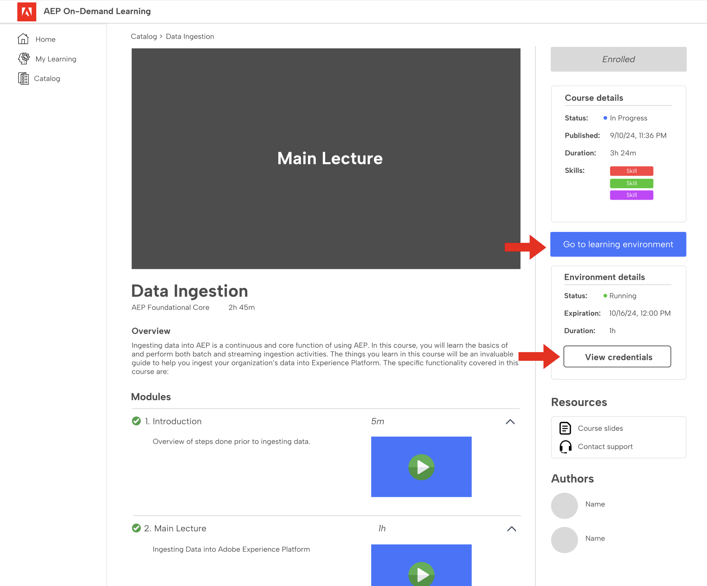This screenshot has width=707, height=586.
Task: Click the My Learning head-gear icon
Action: 24,58
